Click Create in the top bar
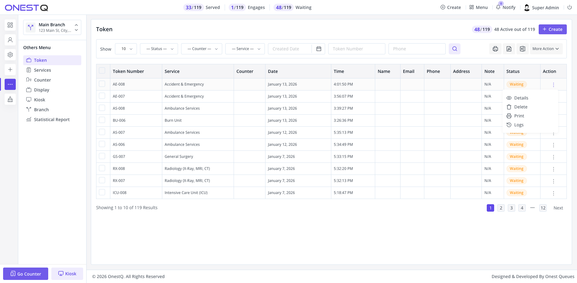This screenshot has height=283, width=577. coord(451,7)
